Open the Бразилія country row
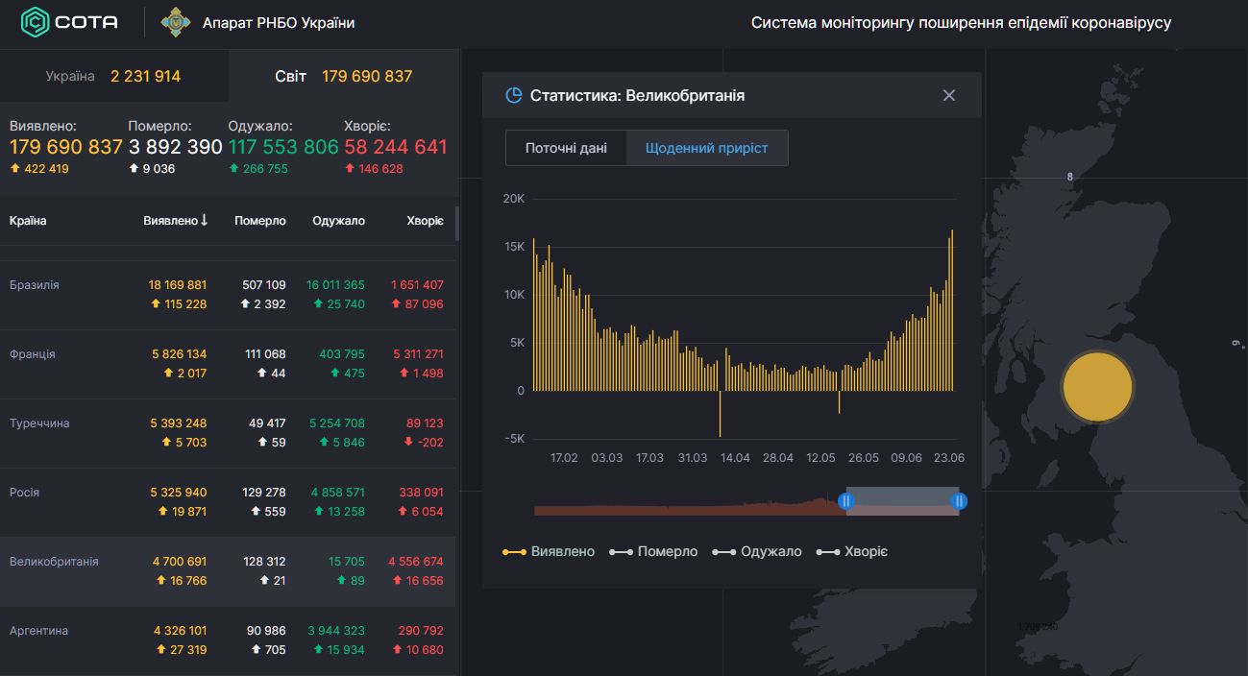This screenshot has width=1248, height=676. click(35, 285)
